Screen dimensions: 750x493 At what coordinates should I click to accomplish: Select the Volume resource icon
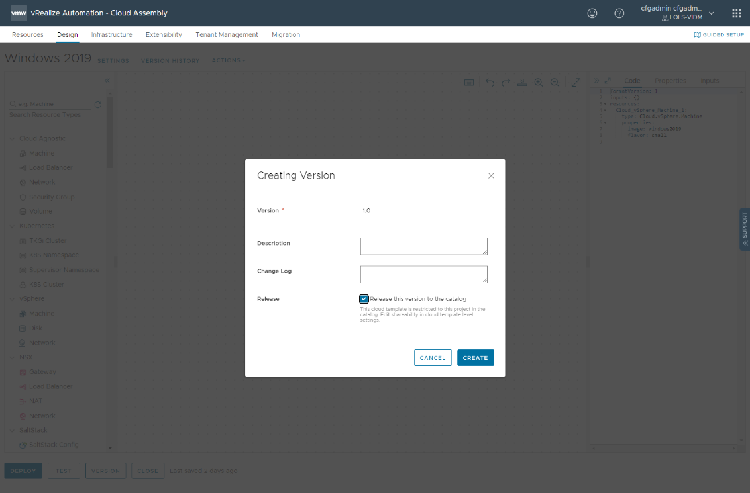[23, 211]
